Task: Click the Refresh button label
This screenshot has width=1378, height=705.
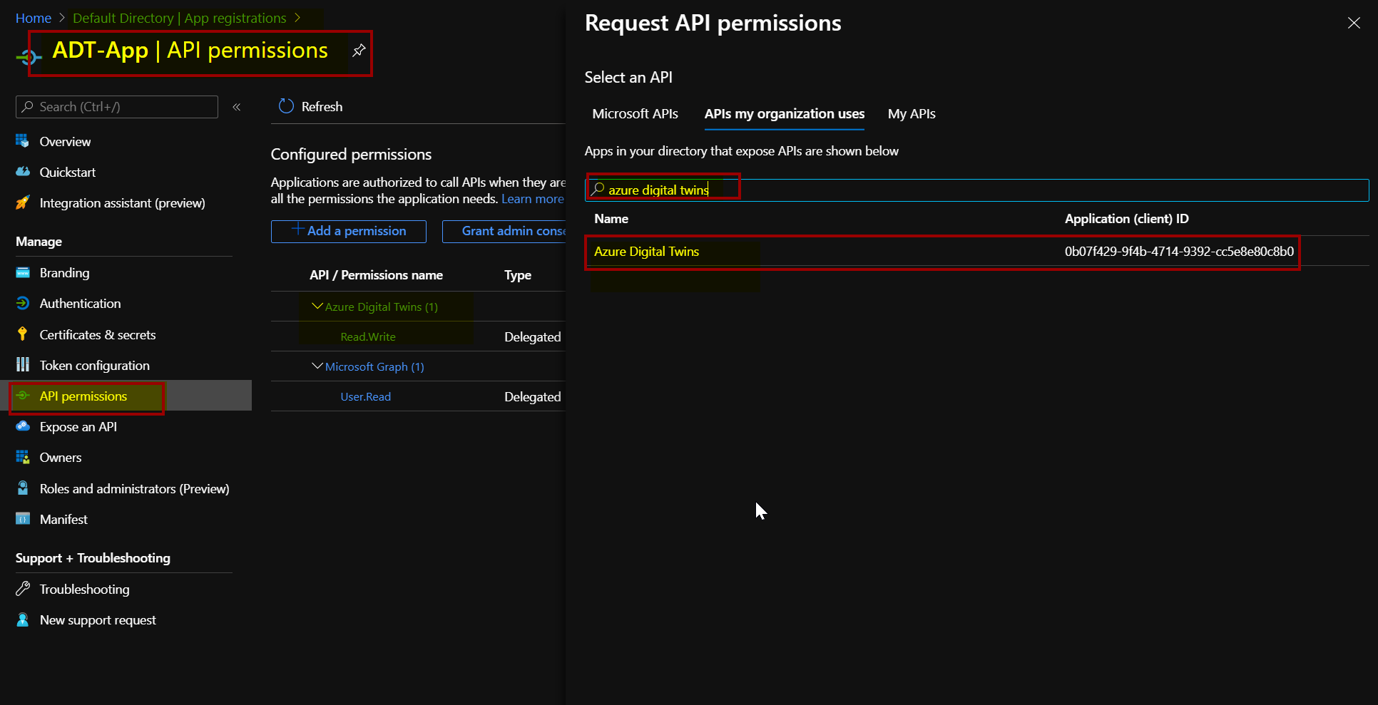Action: [x=322, y=106]
